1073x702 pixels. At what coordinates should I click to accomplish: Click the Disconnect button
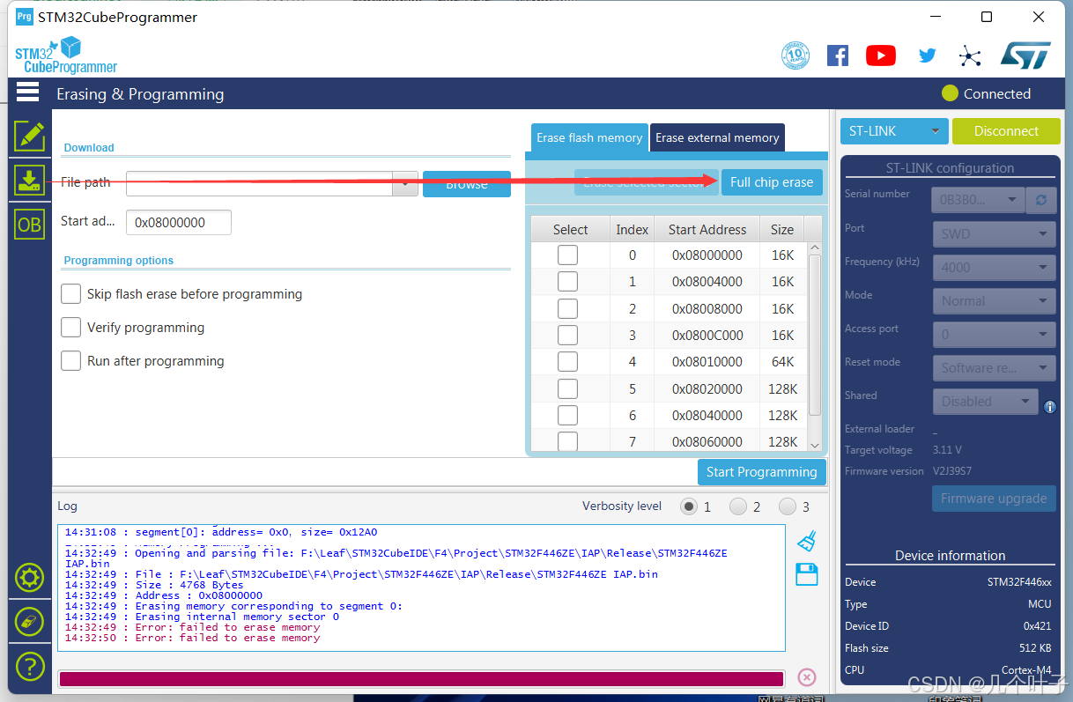tap(1006, 131)
